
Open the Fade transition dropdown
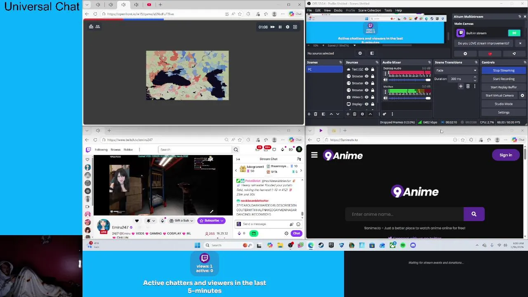point(456,71)
